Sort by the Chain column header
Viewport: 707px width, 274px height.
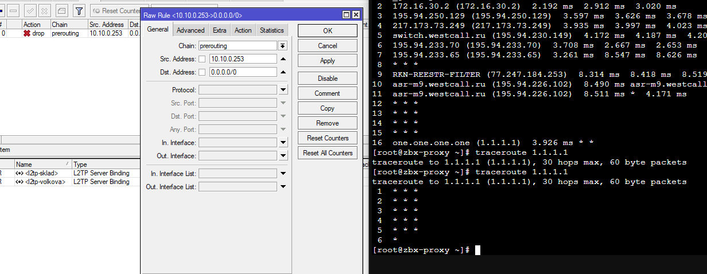coord(69,25)
